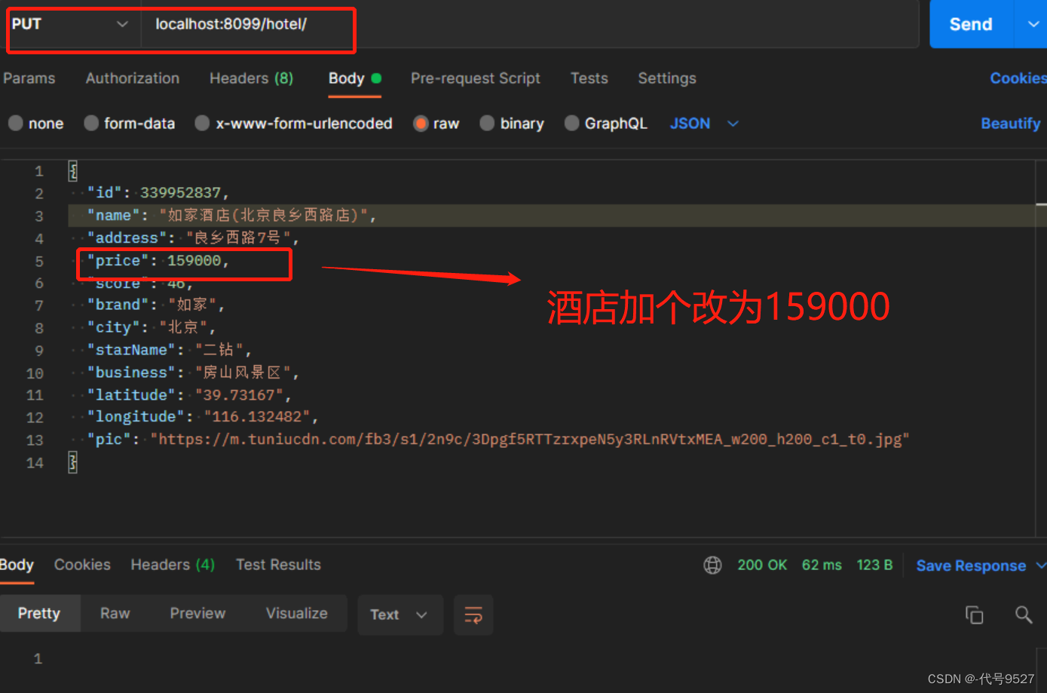Click the request Body tab
The image size is (1047, 693).
tap(354, 78)
